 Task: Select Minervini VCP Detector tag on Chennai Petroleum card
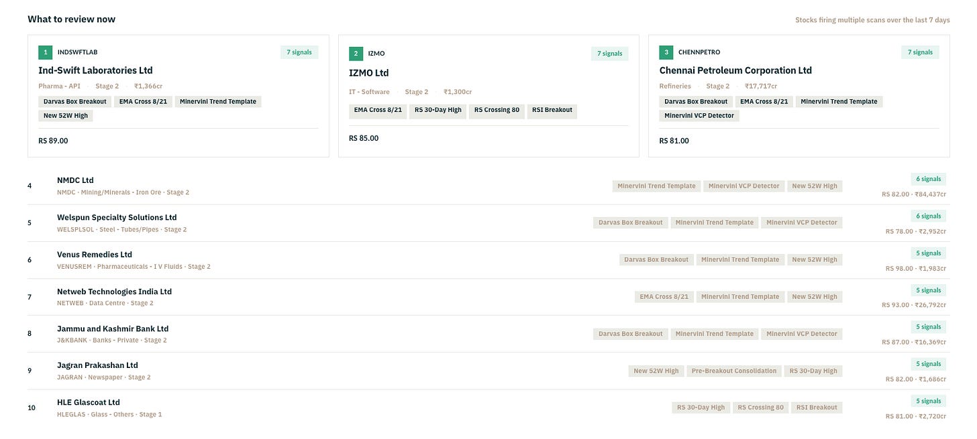pos(699,116)
